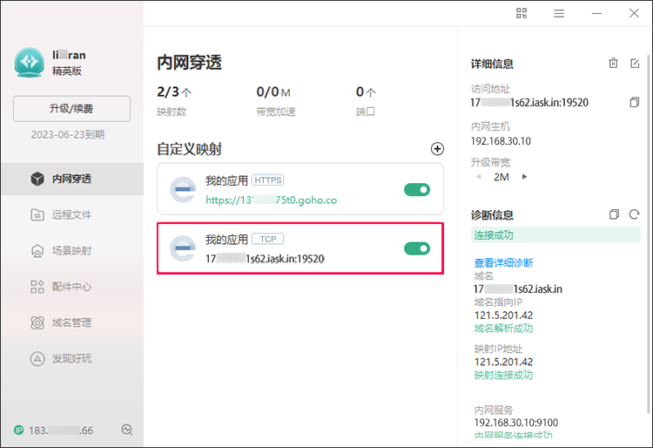Viewport: 653px width, 448px height.
Task: Decrease 升级带宽 with left arrow
Action: pos(479,177)
